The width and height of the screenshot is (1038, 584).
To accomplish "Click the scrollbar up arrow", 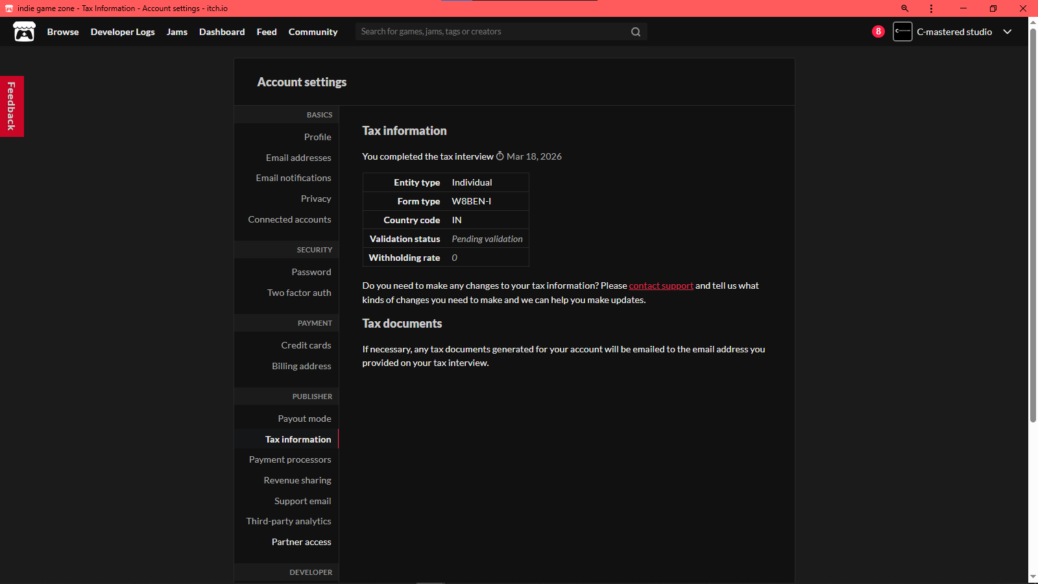I will (1033, 23).
